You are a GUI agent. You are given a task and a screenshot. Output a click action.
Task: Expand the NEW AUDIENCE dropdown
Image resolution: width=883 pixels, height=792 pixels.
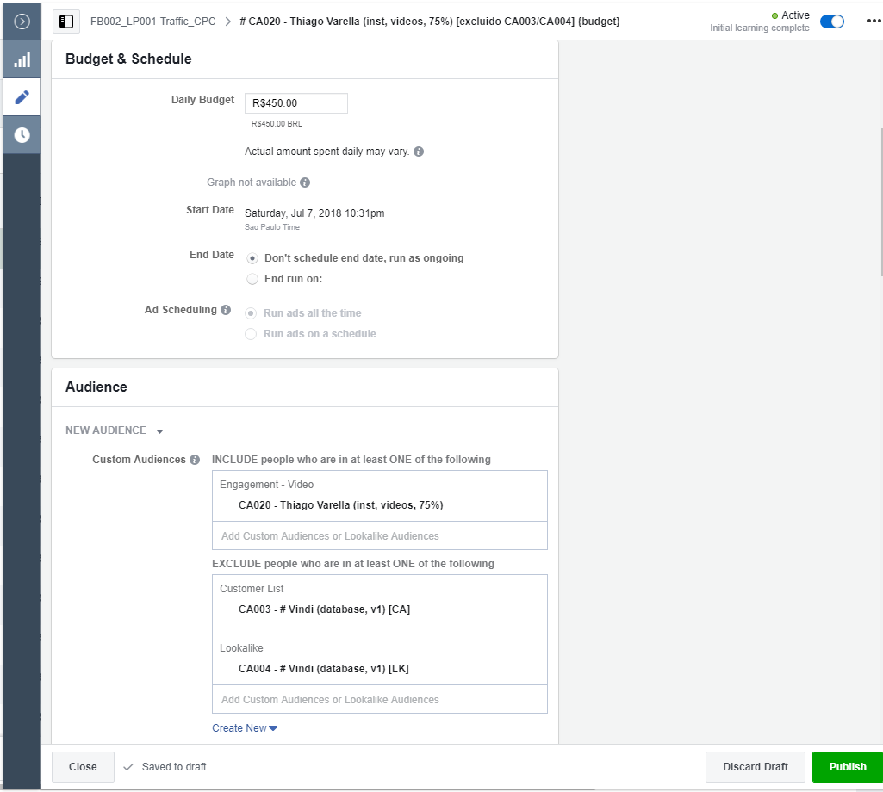(x=115, y=430)
